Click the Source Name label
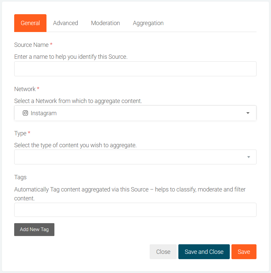The height and width of the screenshot is (273, 271). 31,45
